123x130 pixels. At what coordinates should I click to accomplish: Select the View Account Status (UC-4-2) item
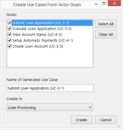tap(37, 35)
